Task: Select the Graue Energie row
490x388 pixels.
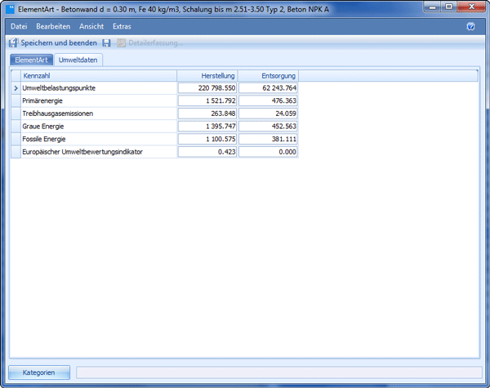Action: 154,127
